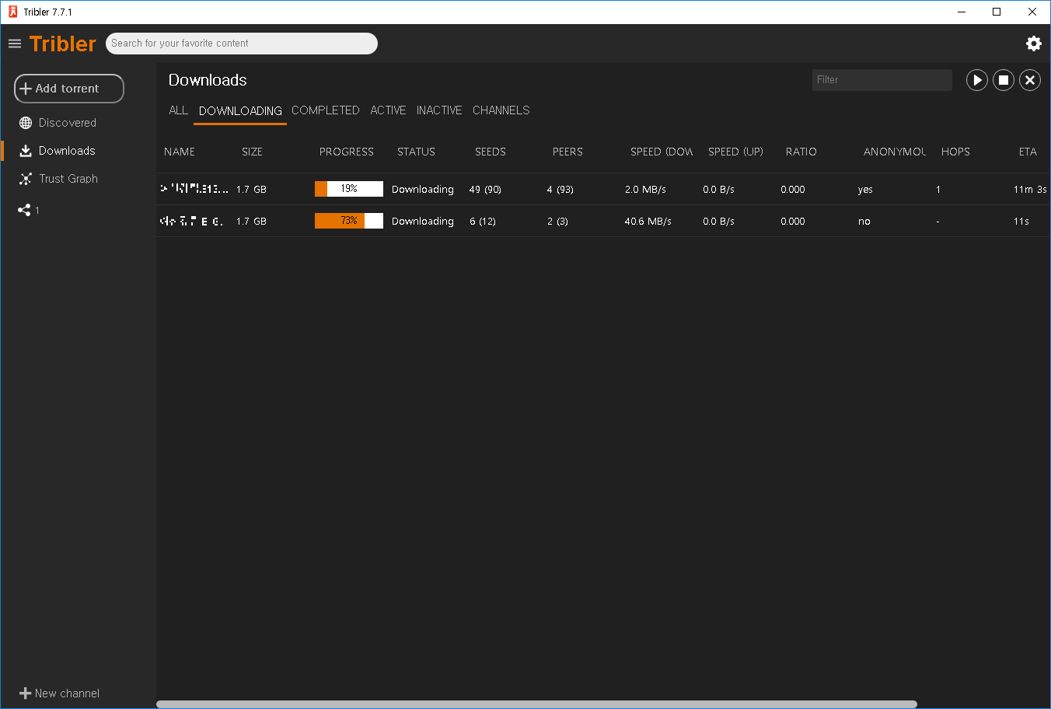
Task: Click Add torrent button
Action: [69, 89]
